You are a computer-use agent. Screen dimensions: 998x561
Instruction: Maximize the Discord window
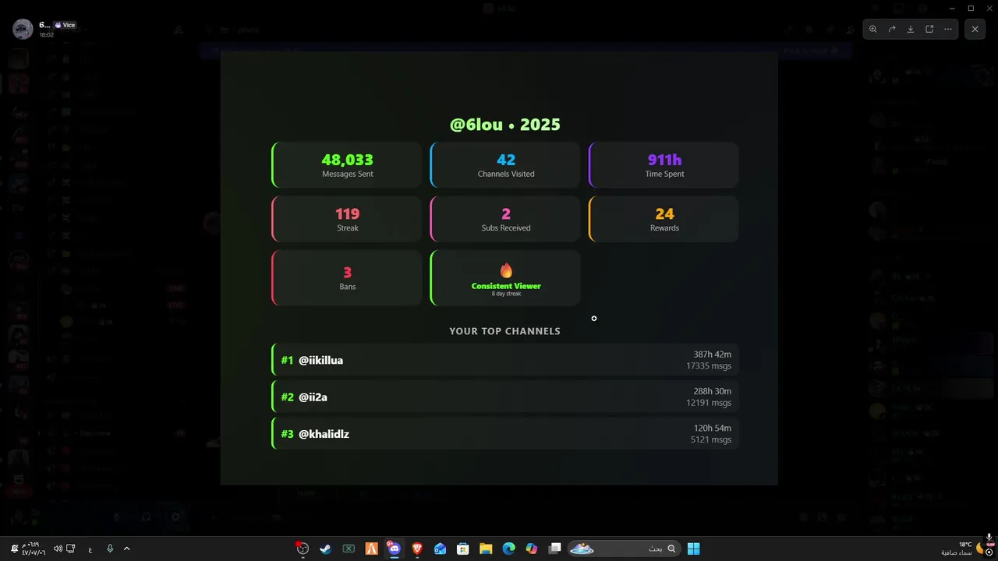971,8
